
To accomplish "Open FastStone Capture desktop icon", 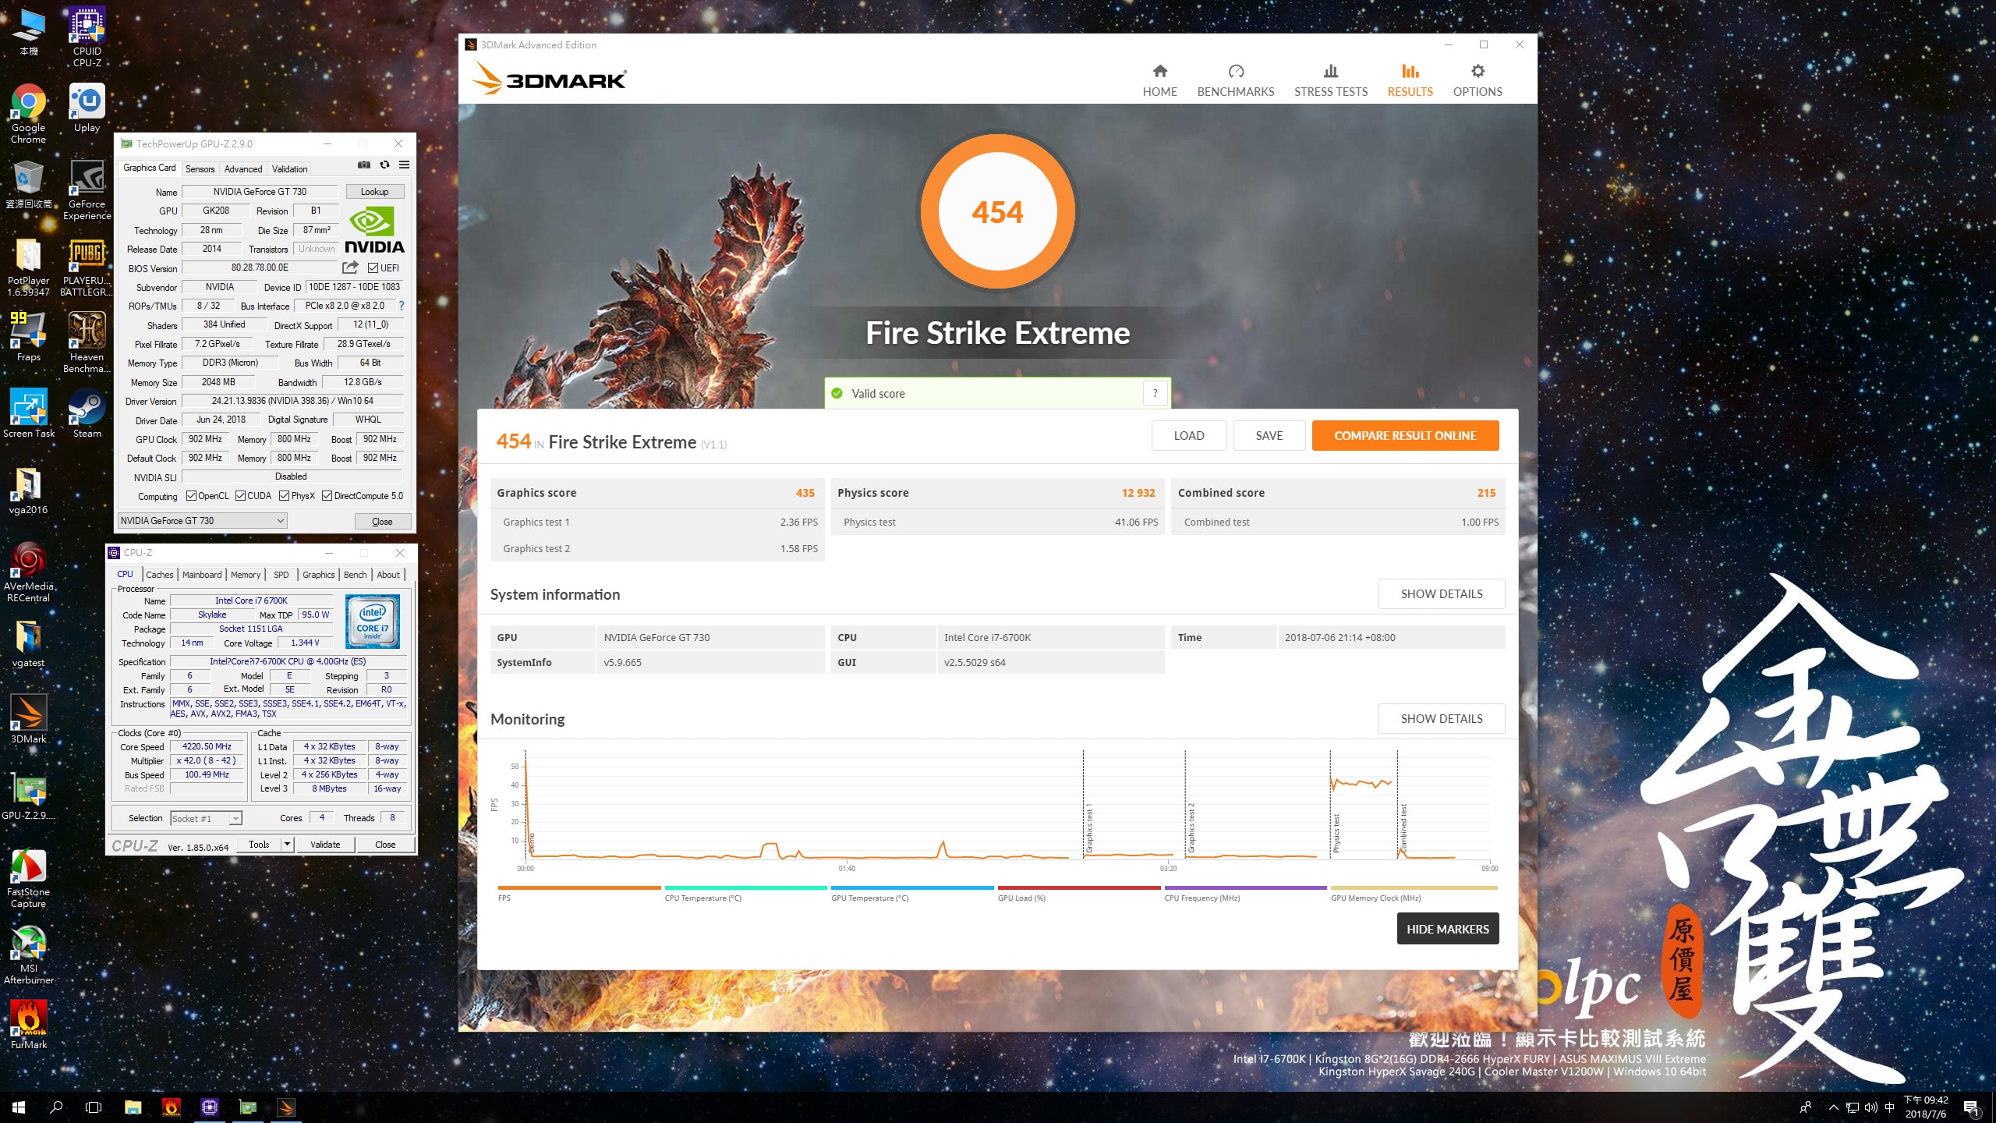I will [x=28, y=878].
